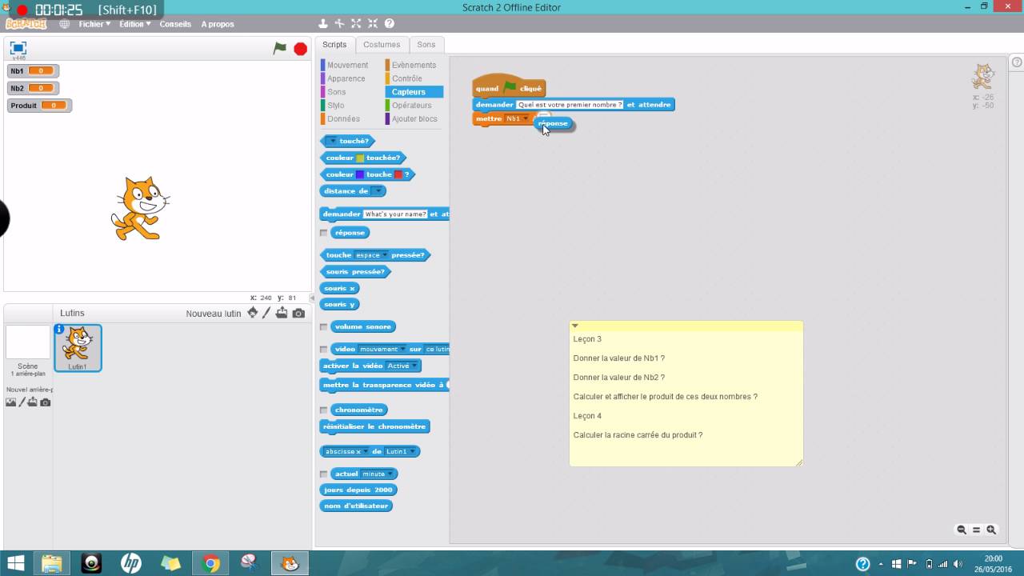The height and width of the screenshot is (576, 1024).
Task: Select the Evènements block category
Action: pos(414,65)
